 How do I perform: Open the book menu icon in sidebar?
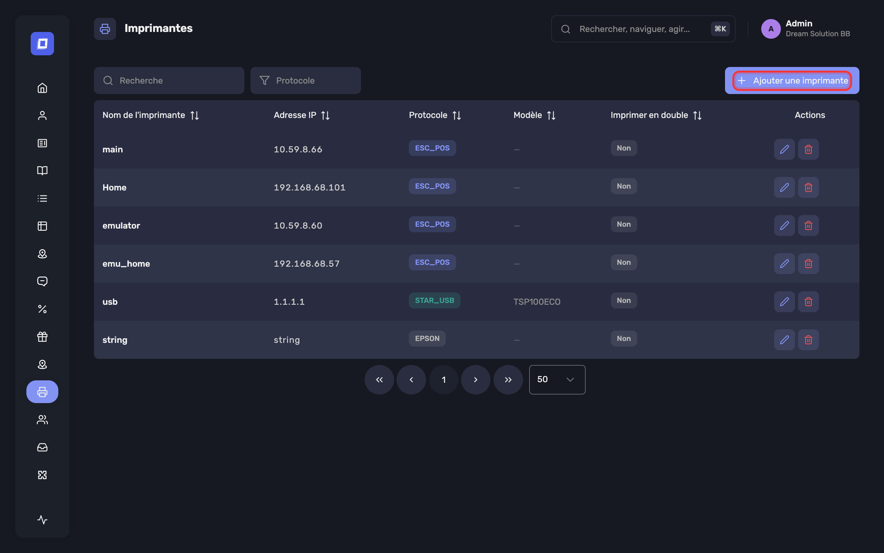coord(42,171)
